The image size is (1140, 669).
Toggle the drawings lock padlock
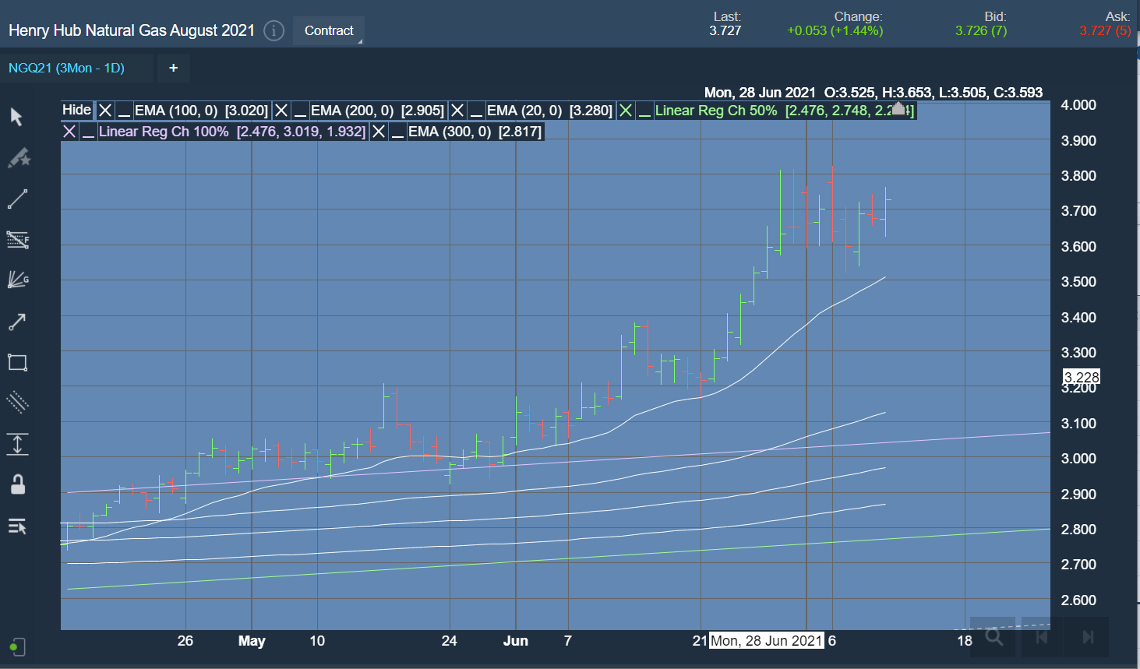coord(17,484)
